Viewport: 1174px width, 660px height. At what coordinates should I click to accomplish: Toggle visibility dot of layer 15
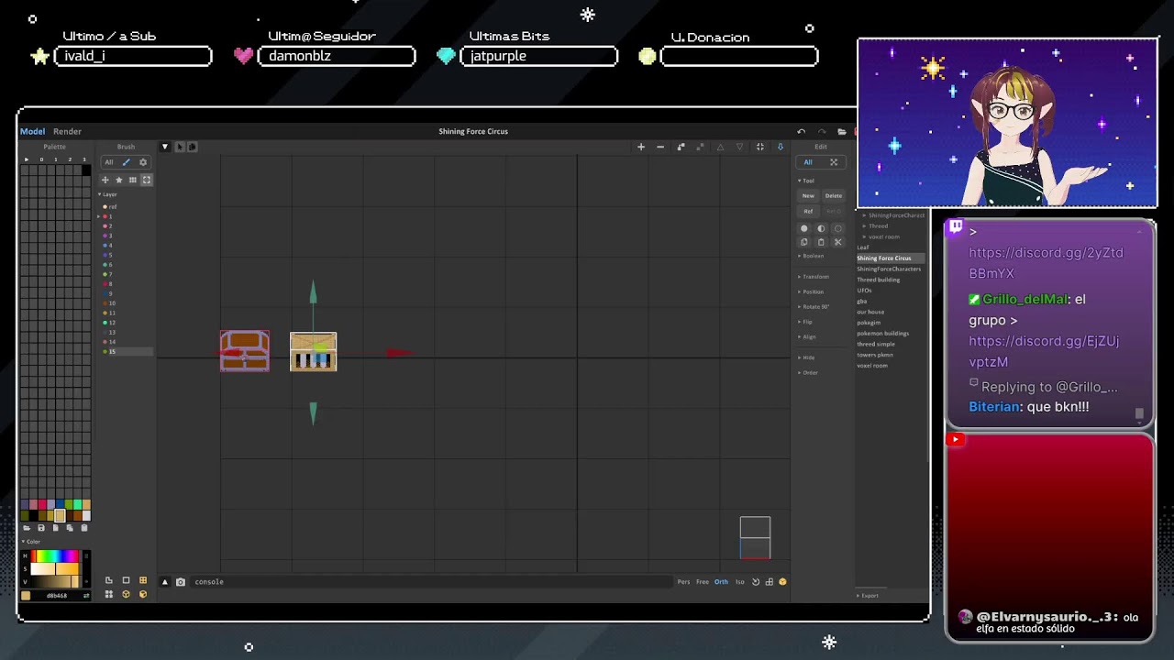[105, 352]
